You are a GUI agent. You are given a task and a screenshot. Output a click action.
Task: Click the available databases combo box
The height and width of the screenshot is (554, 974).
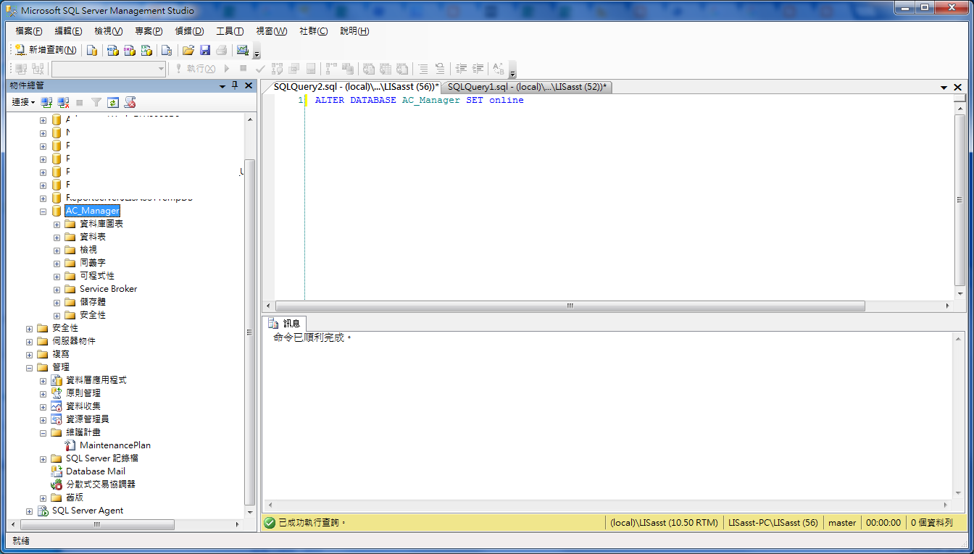(x=109, y=68)
